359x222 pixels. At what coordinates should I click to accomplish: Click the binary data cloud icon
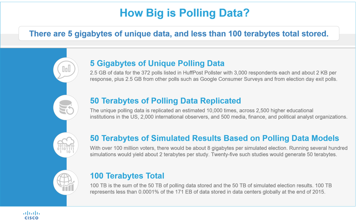point(66,144)
